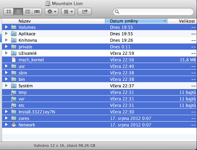The height and width of the screenshot is (150, 197).
Task: Expand the bin folder
Action: point(6,79)
